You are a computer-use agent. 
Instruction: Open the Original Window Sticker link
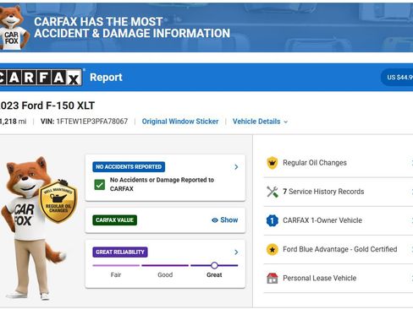[x=180, y=122]
